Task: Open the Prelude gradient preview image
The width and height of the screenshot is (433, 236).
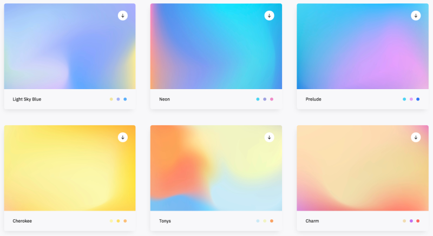Action: (x=363, y=46)
